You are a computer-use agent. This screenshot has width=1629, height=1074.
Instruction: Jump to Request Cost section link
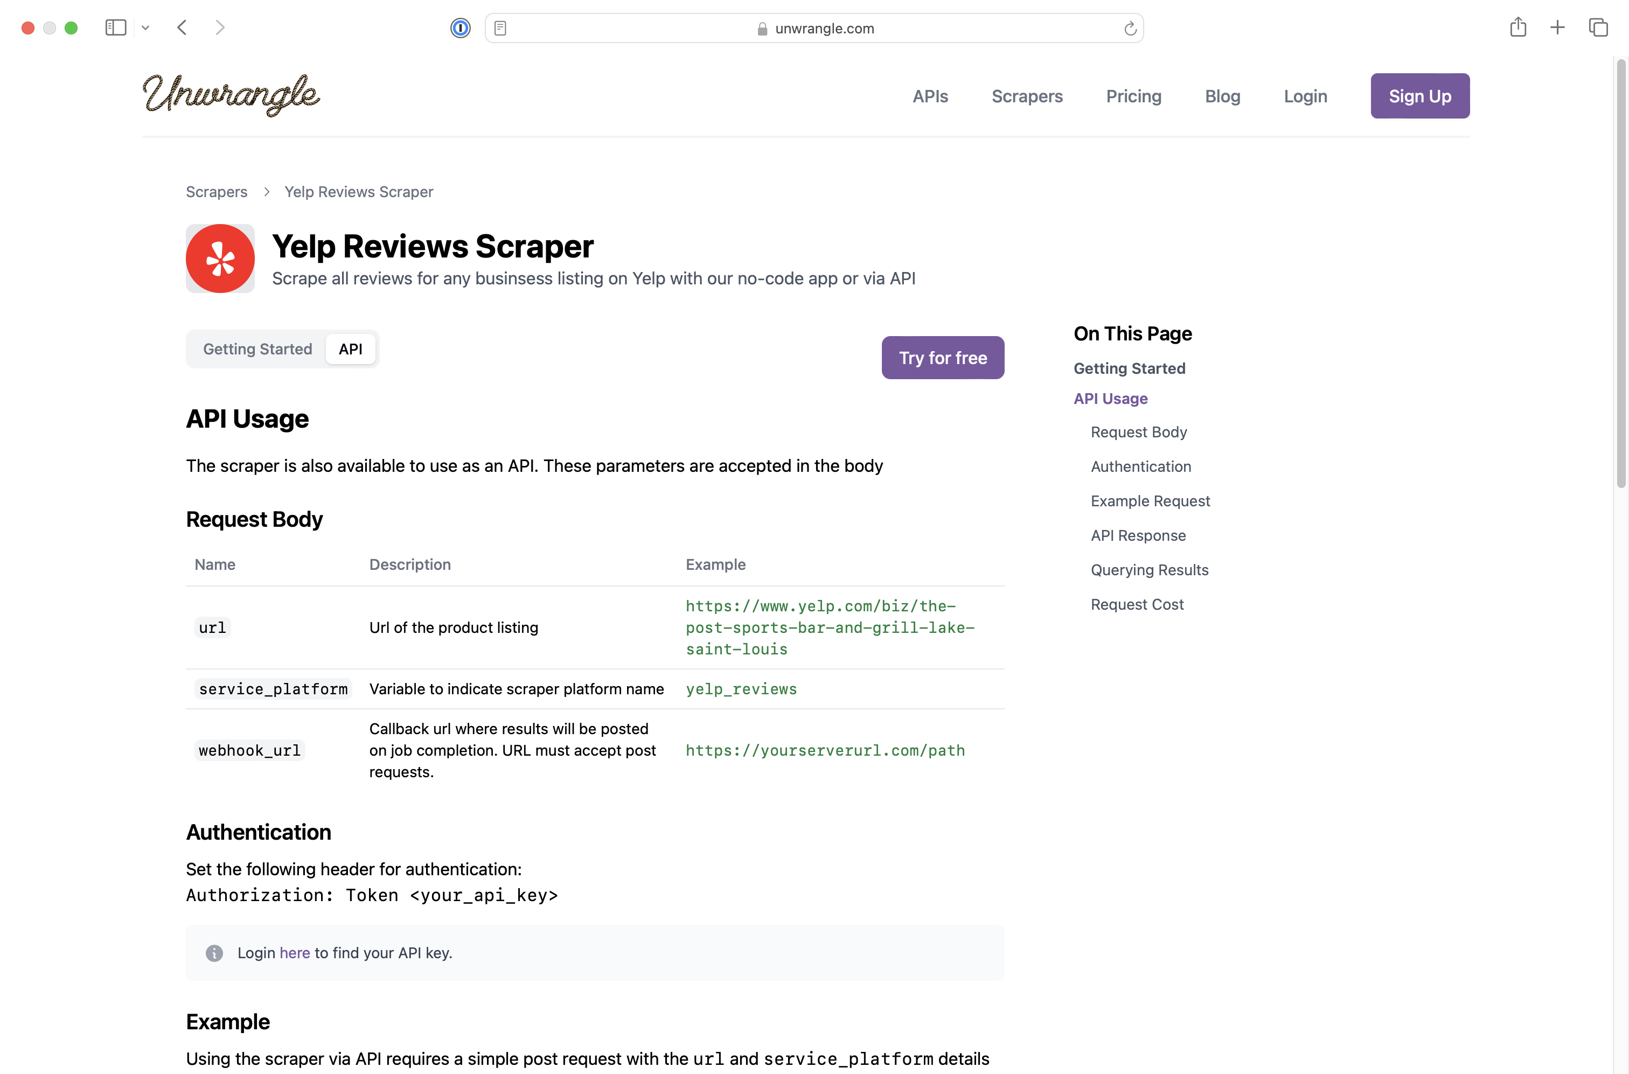coord(1137,604)
